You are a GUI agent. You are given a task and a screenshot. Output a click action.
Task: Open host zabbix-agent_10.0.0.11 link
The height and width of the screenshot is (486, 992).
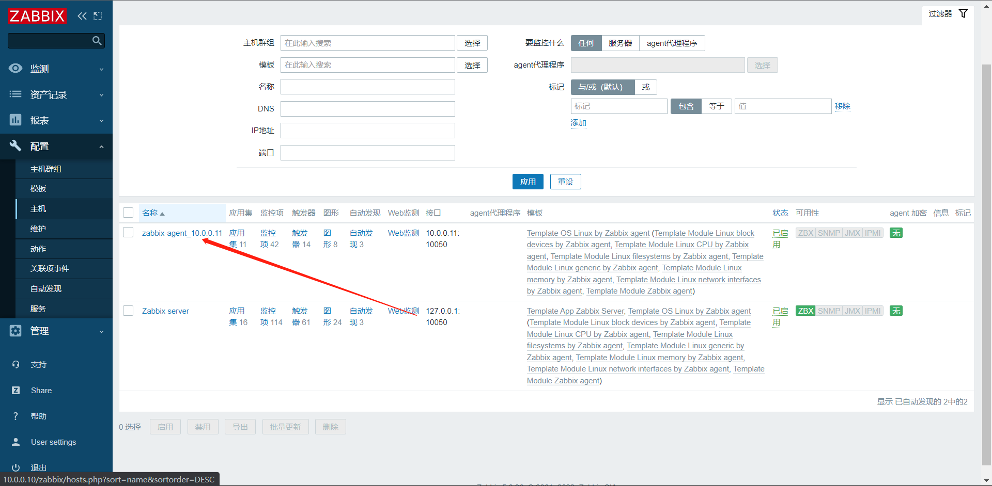(182, 233)
